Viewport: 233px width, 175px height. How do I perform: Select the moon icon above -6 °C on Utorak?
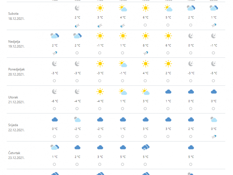(x=54, y=92)
